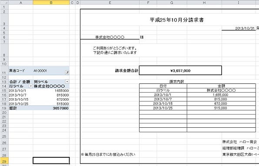Screen dimensions: 259x166
Task: Select column G header
Action: (172, 3)
